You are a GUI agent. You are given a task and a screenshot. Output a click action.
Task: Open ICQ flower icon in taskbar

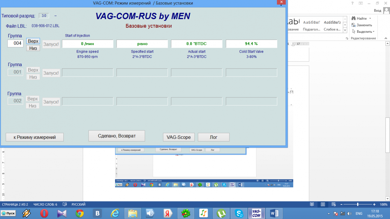tap(186, 213)
